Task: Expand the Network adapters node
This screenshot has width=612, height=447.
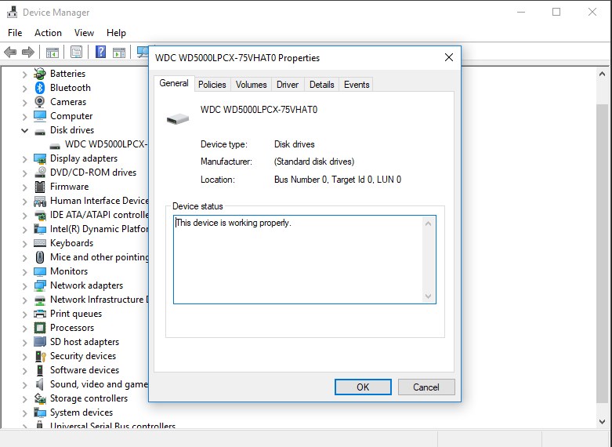Action: (x=24, y=286)
